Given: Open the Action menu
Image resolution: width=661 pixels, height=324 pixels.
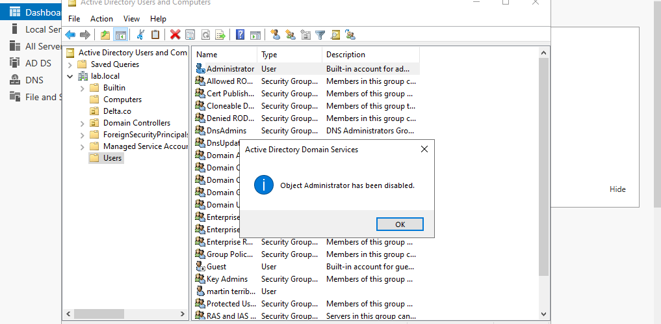Looking at the screenshot, I should click(x=101, y=19).
